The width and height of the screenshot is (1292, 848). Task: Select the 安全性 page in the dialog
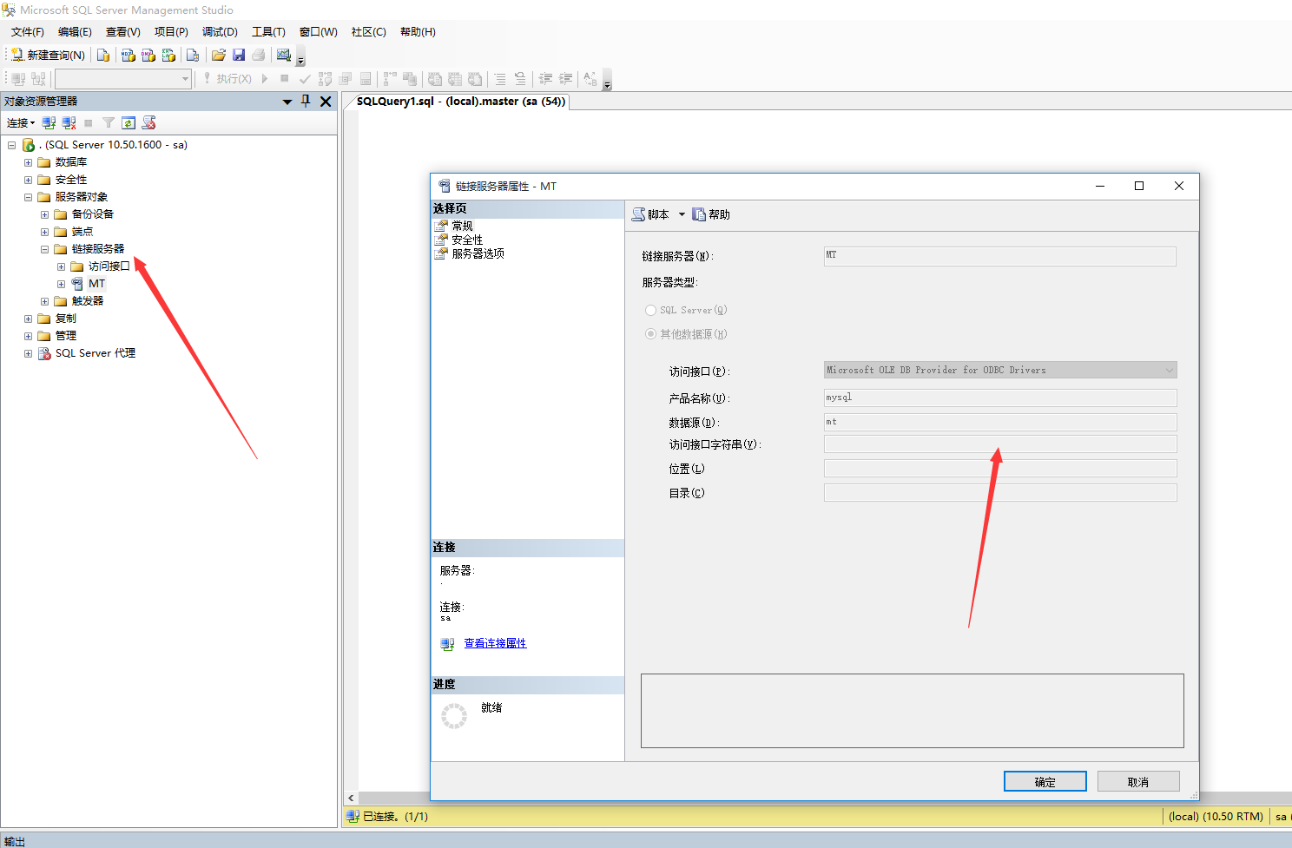point(467,240)
